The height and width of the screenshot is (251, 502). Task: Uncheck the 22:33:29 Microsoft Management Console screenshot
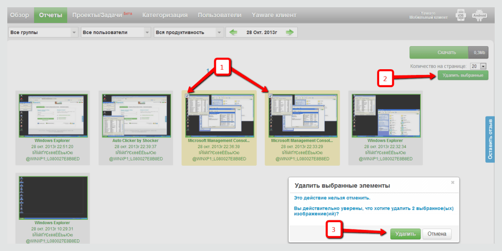tap(270, 96)
